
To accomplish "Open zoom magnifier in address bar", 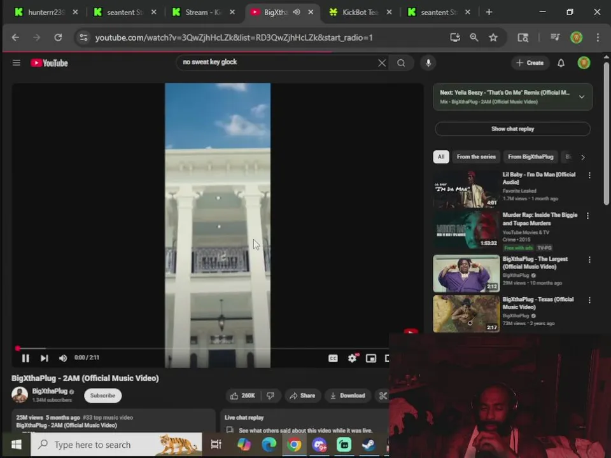I will coord(474,38).
